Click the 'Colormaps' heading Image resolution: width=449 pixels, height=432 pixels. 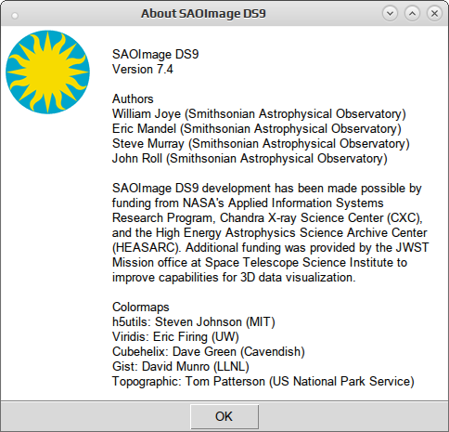(141, 307)
